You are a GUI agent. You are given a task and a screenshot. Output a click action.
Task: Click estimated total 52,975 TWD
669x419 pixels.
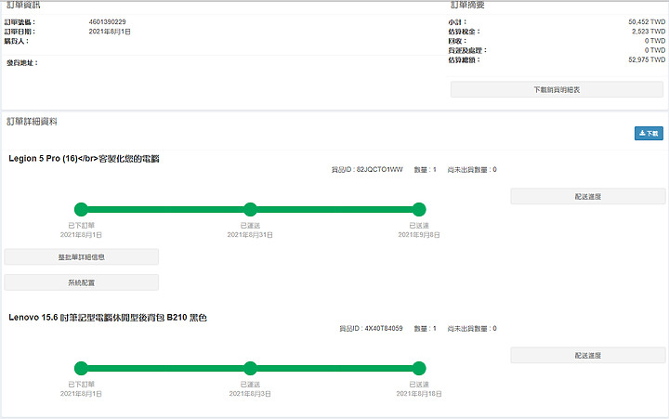point(647,59)
